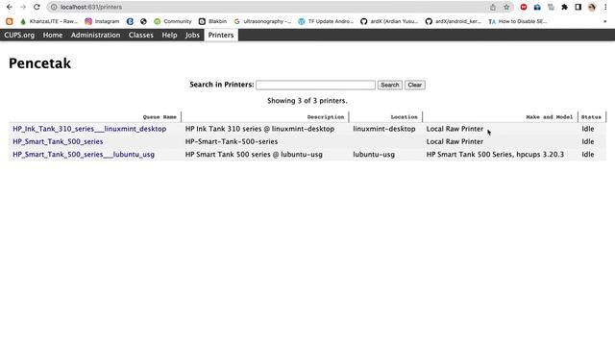Click the Search button

coord(389,85)
